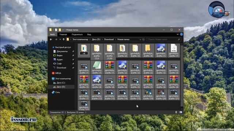Open the Файл tab
The image size is (234, 131).
click(52, 35)
